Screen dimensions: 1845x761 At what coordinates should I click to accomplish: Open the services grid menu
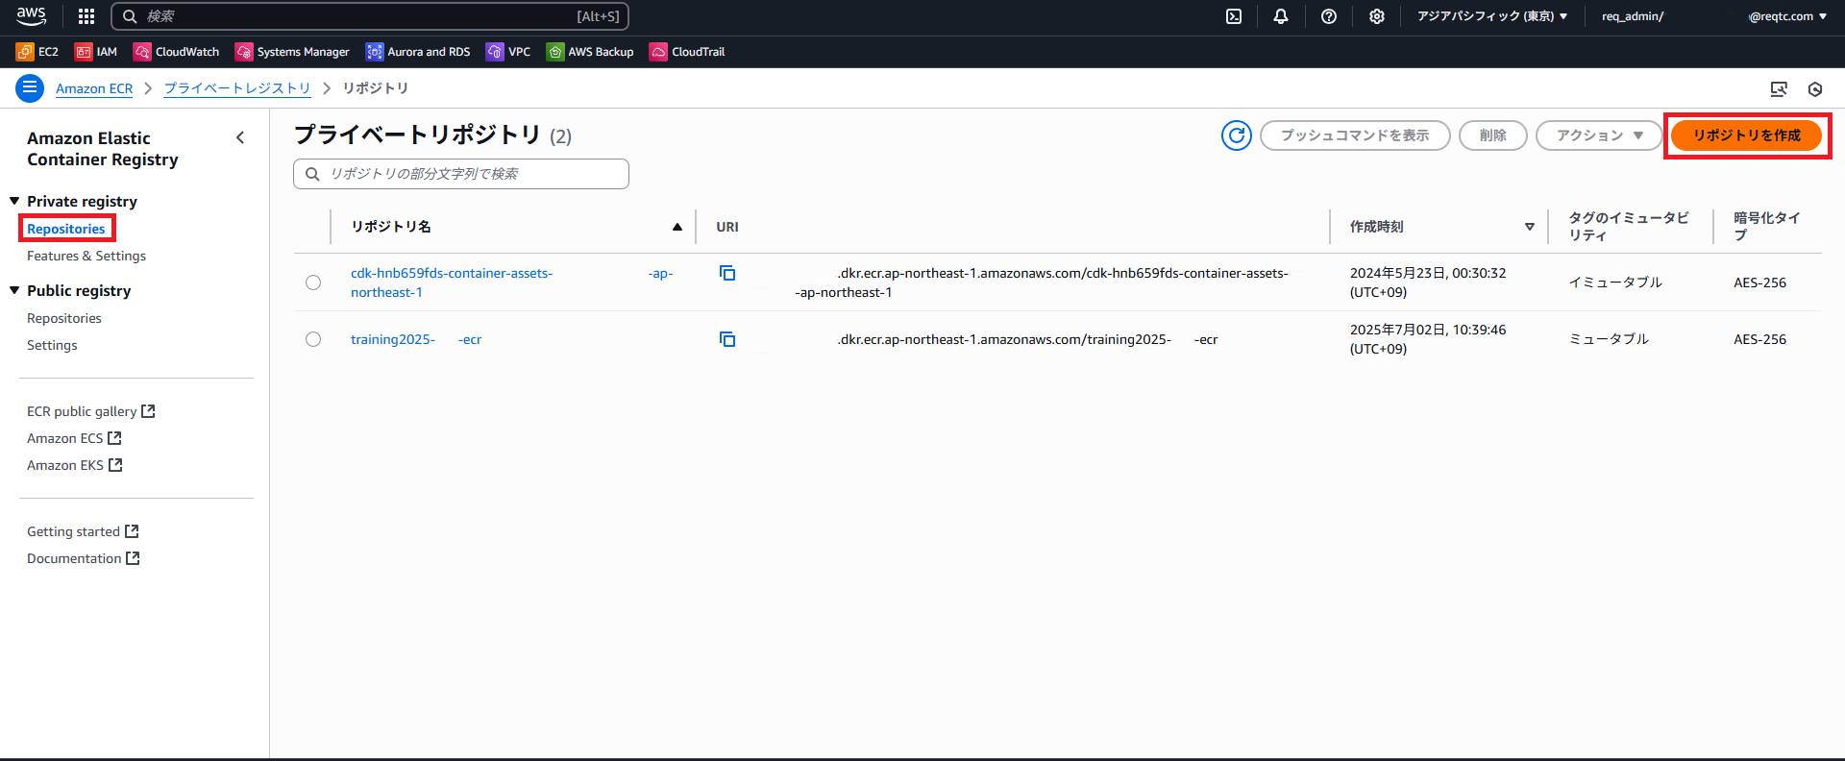(86, 16)
